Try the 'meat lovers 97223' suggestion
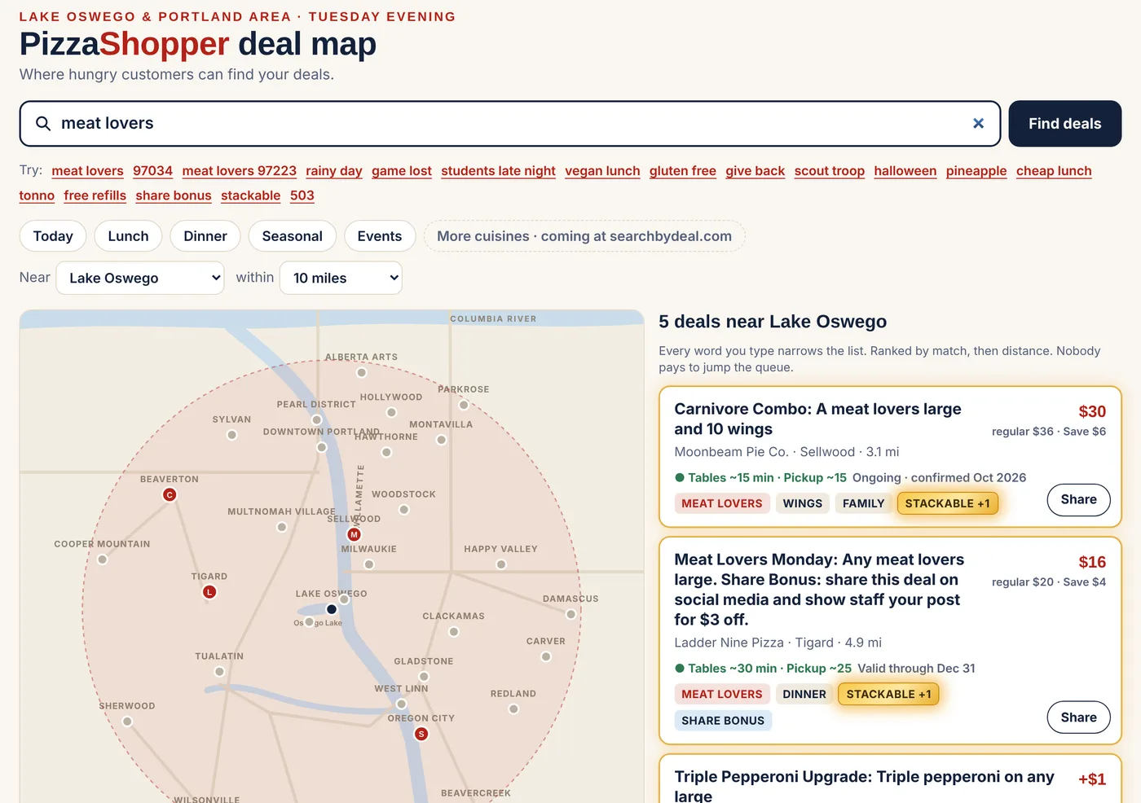The image size is (1141, 803). (x=240, y=171)
